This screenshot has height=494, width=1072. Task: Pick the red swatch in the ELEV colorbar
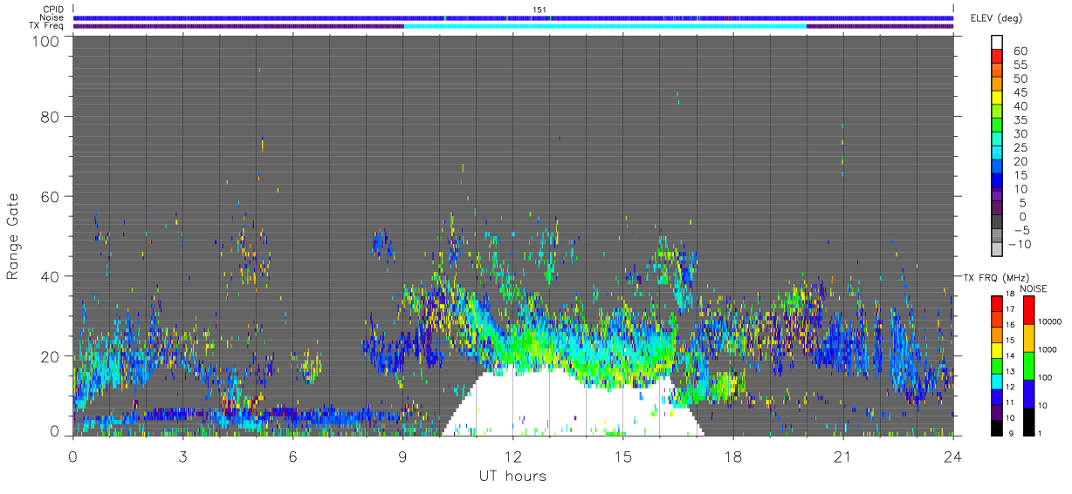tap(997, 58)
